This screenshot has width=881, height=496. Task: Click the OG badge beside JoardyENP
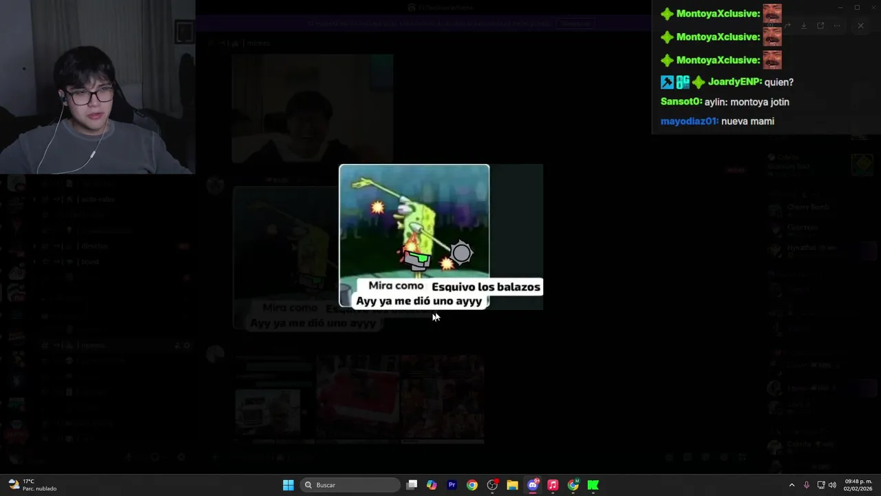point(683,82)
